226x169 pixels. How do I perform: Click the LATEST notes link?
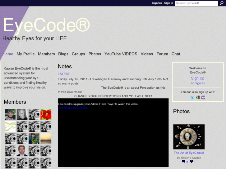click(64, 74)
